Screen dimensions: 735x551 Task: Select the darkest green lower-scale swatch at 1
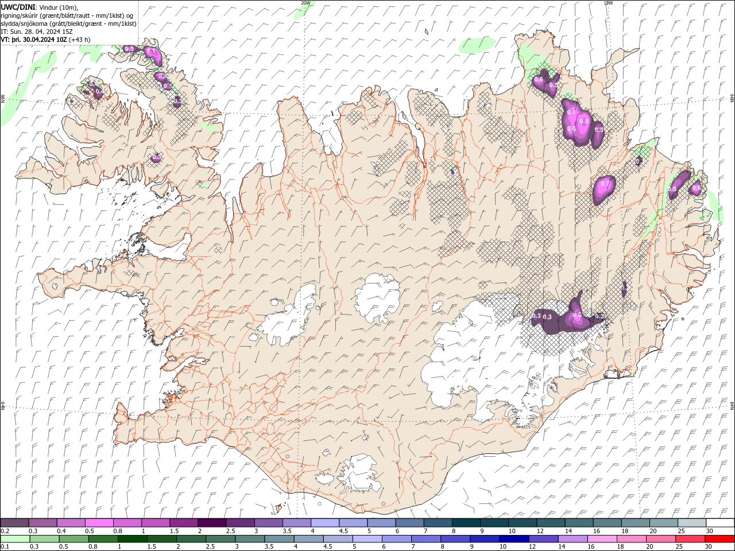click(132, 539)
